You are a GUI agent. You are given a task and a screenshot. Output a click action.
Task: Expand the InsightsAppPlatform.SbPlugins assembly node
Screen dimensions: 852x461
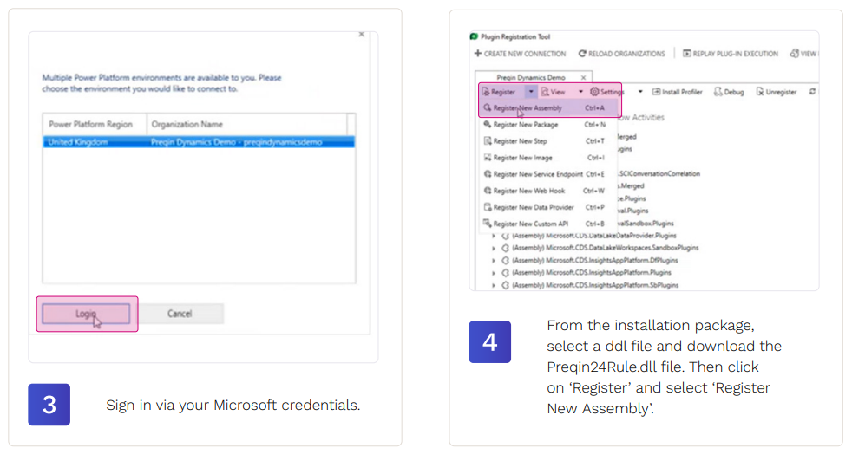[494, 285]
